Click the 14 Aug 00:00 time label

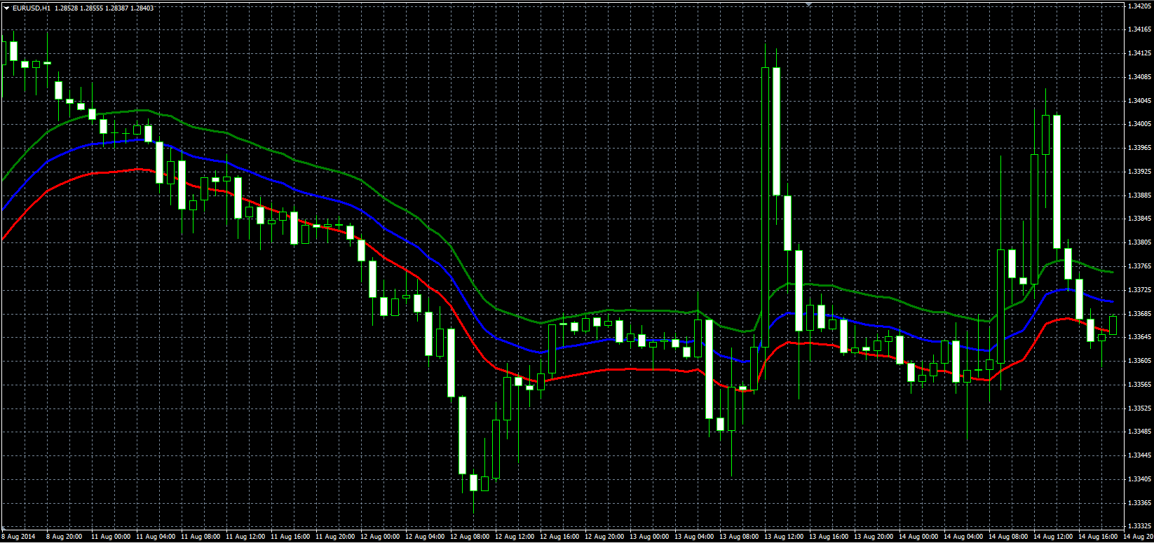click(x=918, y=537)
